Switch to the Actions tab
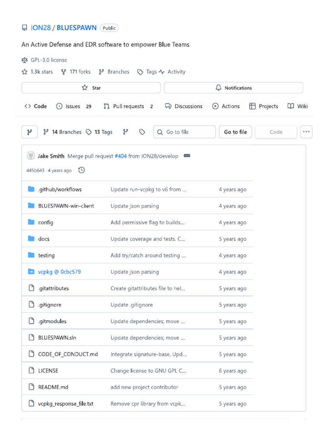Screen dimensions: 327x436 tap(226, 106)
